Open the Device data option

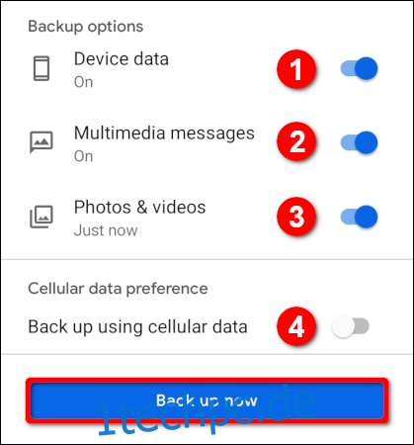coord(122,59)
